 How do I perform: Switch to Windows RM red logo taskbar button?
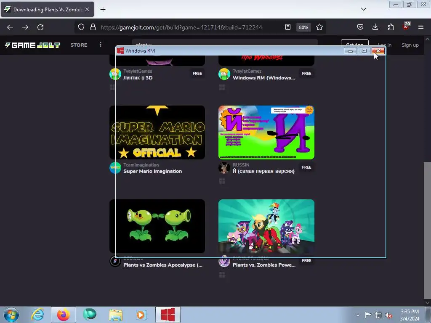(x=168, y=315)
